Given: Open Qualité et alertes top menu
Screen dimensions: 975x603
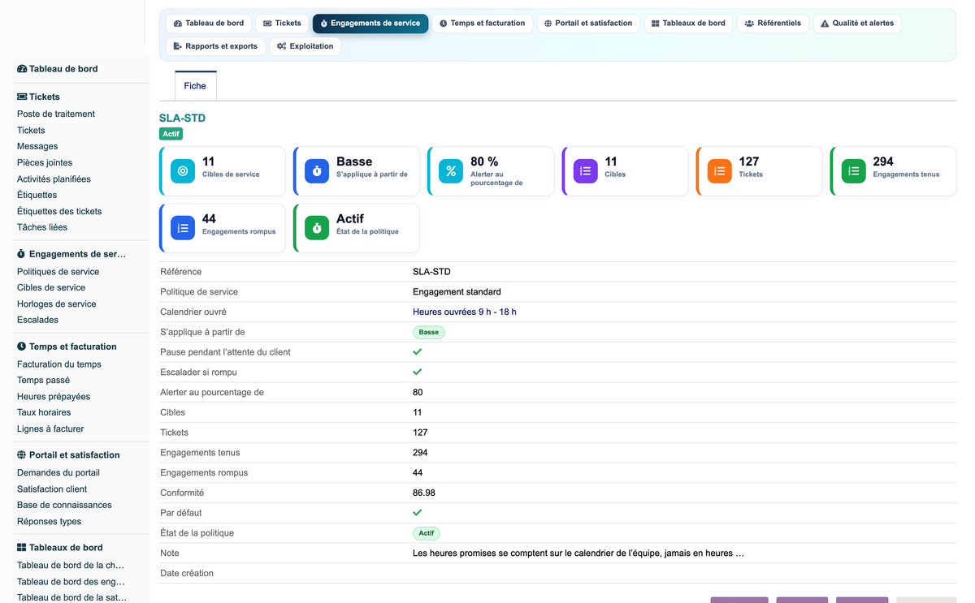Looking at the screenshot, I should pyautogui.click(x=857, y=24).
